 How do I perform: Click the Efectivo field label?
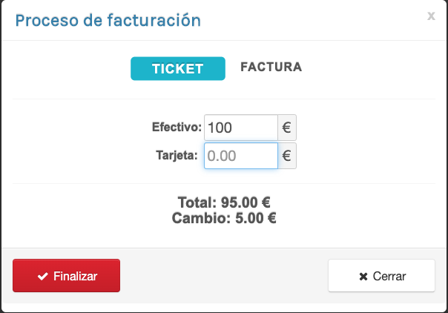pyautogui.click(x=177, y=128)
